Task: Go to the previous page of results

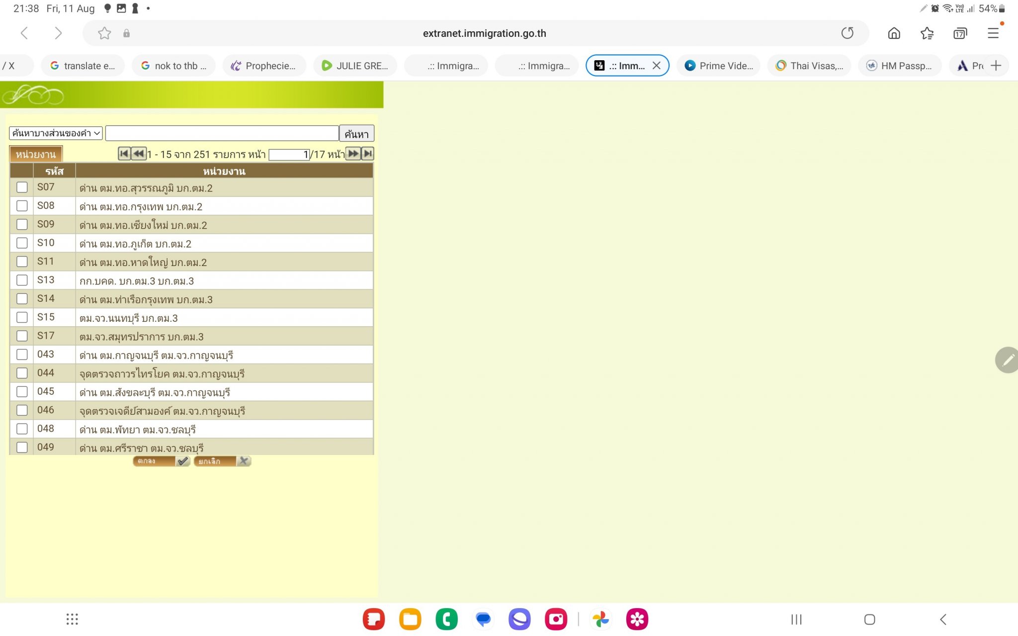Action: tap(139, 154)
